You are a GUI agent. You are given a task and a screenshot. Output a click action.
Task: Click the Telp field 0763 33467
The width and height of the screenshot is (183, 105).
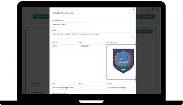pos(93,46)
